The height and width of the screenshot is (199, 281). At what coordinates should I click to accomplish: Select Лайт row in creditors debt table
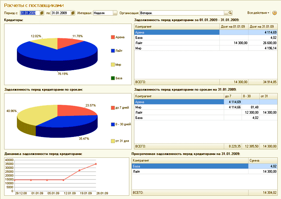pos(177,43)
